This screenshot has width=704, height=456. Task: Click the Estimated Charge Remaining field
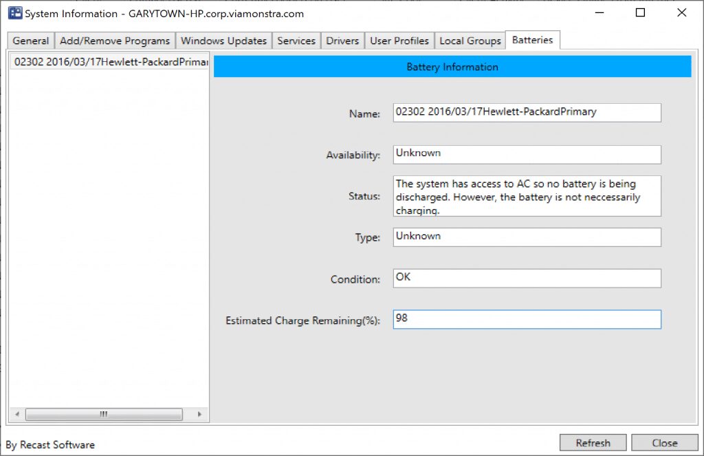click(x=527, y=320)
